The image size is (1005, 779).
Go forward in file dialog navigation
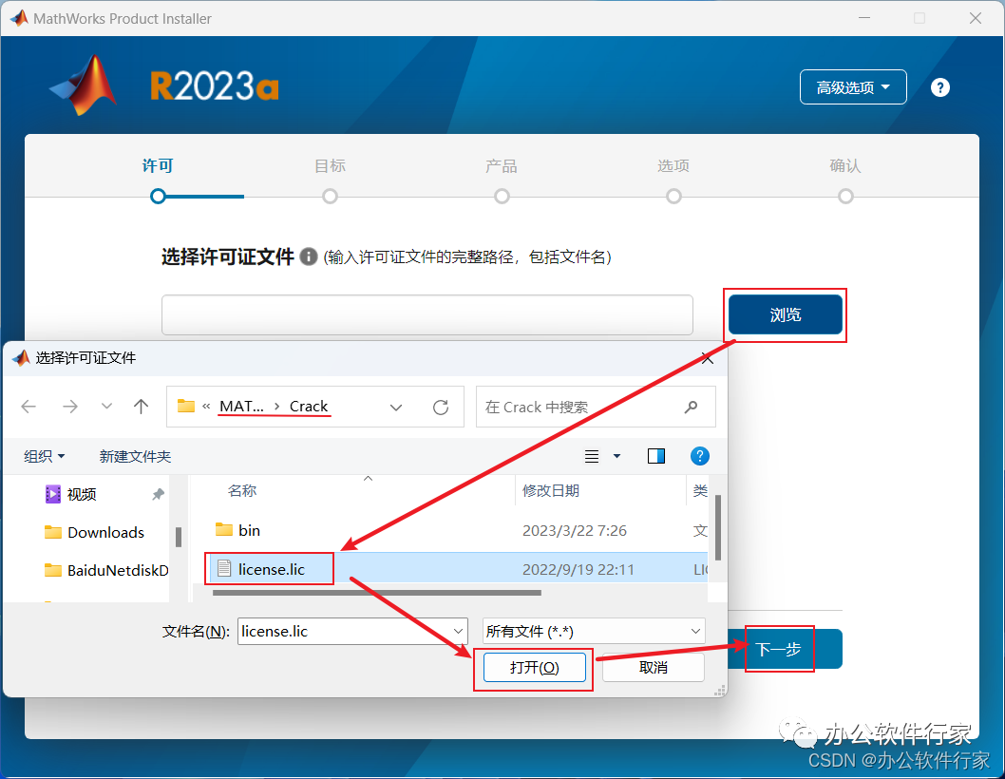tap(70, 407)
